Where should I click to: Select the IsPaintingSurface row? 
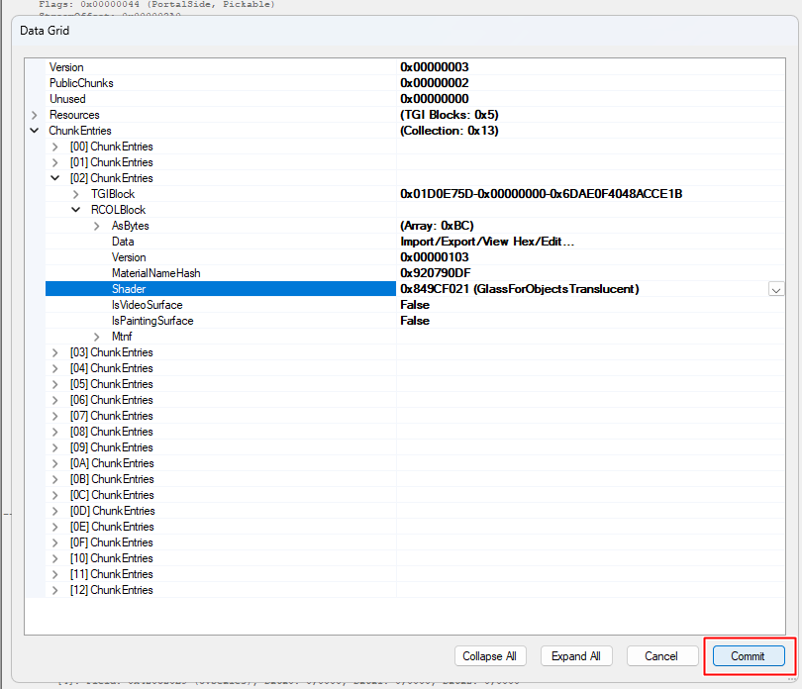tap(415, 321)
